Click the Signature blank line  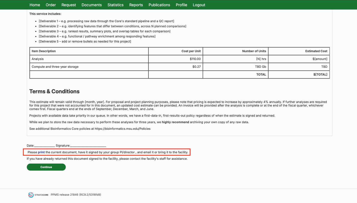[88, 146]
